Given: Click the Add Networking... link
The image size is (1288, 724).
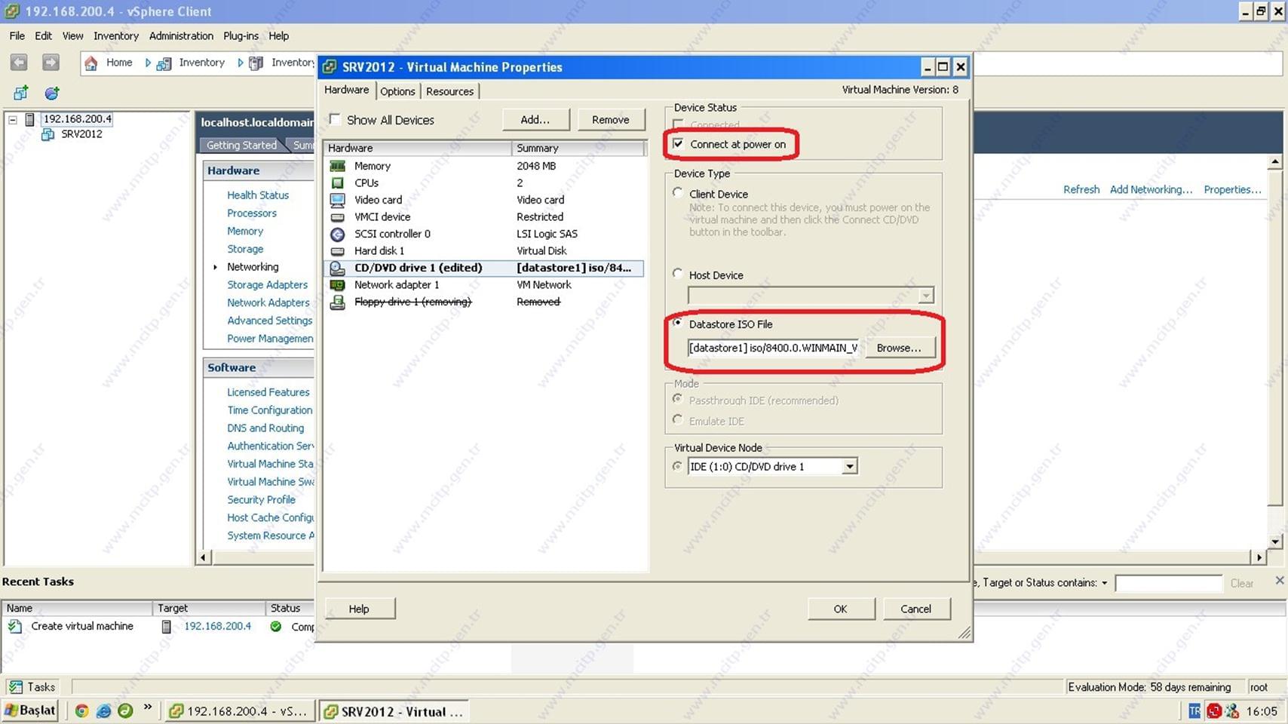Looking at the screenshot, I should [1151, 189].
